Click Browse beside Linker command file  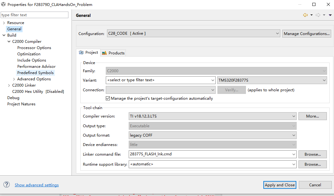[x=312, y=154]
